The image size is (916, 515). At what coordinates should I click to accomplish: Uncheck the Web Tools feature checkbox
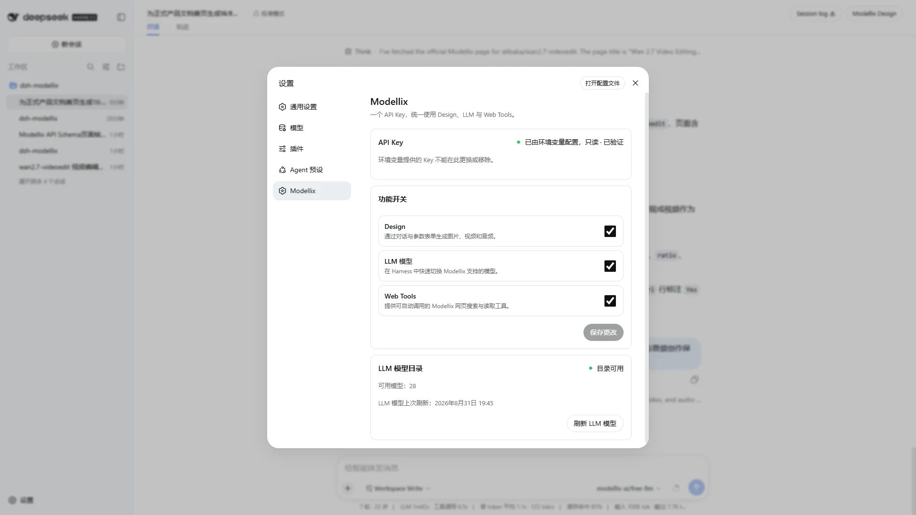610,301
